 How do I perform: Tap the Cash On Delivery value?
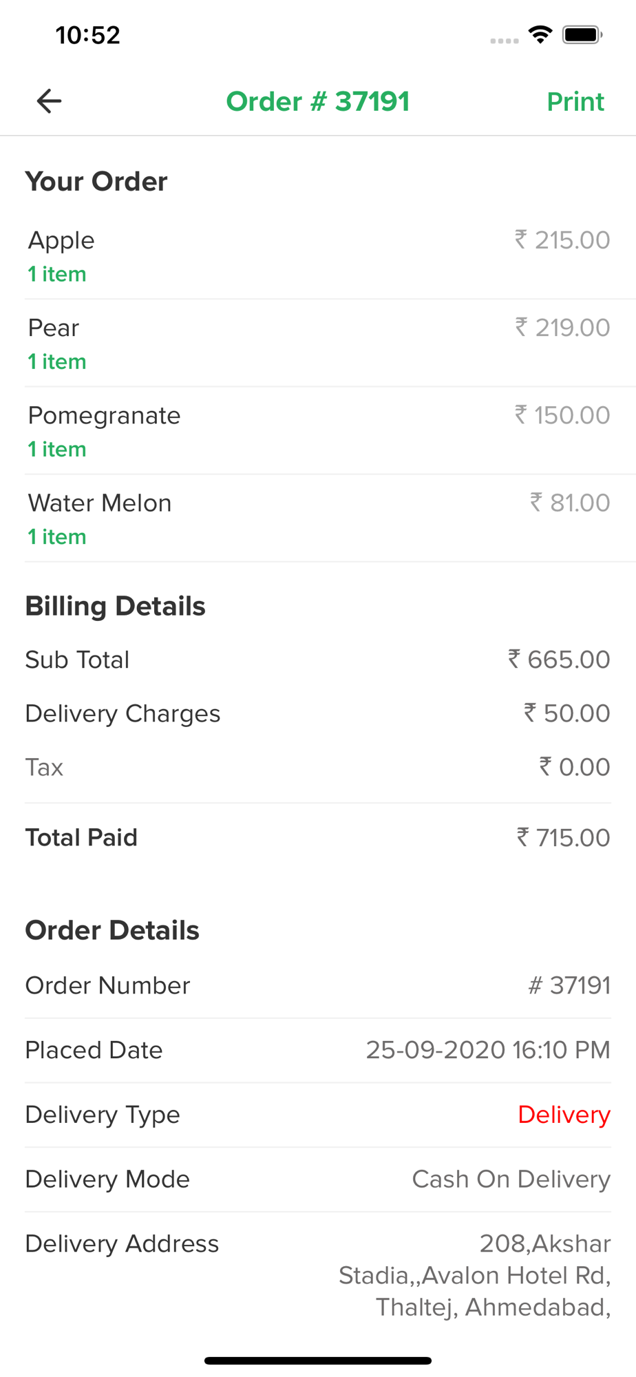[x=511, y=1179]
